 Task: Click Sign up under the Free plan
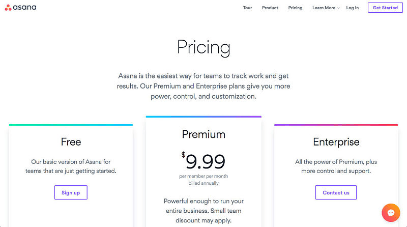(x=71, y=192)
